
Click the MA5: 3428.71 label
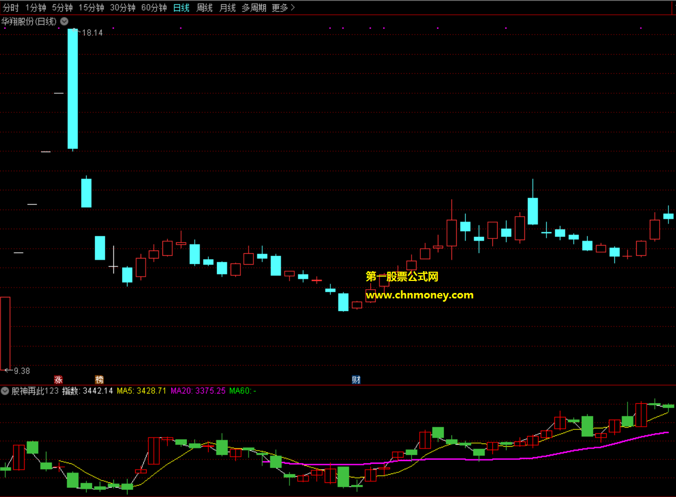click(x=142, y=391)
